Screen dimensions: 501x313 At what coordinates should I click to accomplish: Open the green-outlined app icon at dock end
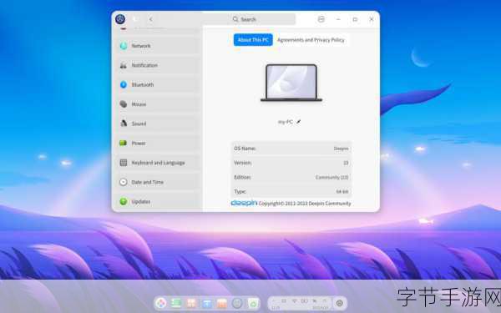[253, 303]
